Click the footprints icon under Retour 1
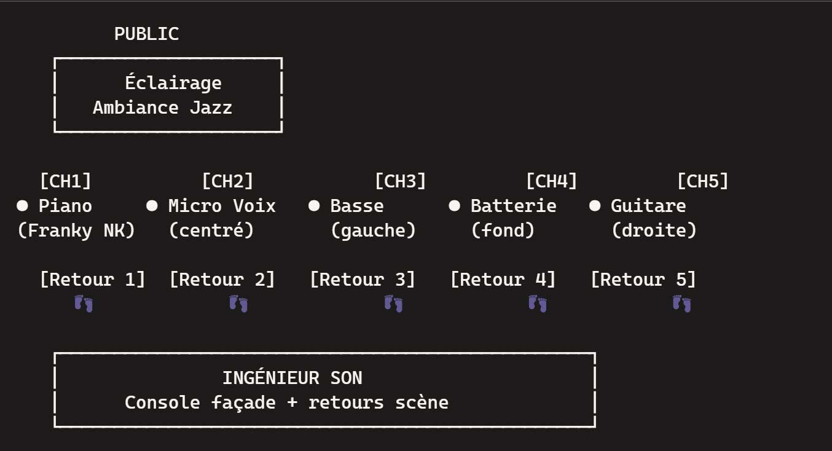 click(84, 304)
